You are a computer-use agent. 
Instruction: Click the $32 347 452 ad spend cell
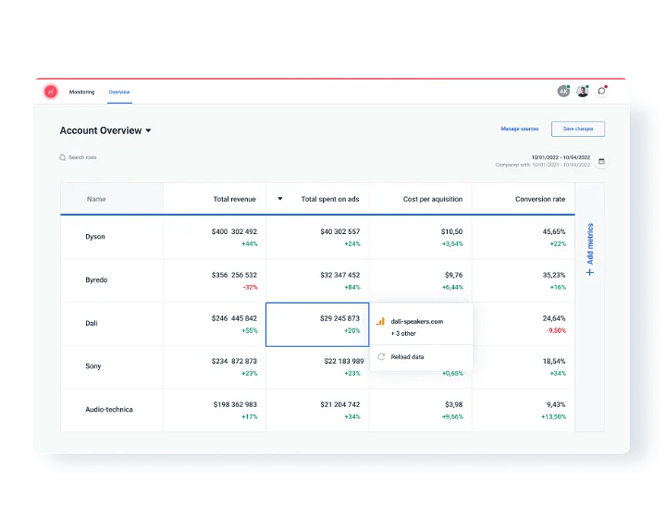[x=317, y=280]
